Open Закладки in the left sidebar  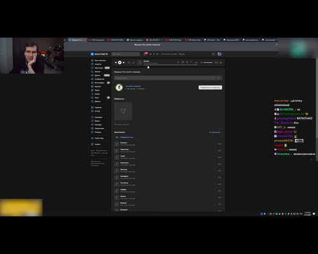97,117
